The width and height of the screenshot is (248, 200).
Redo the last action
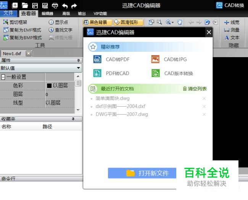coord(74,6)
